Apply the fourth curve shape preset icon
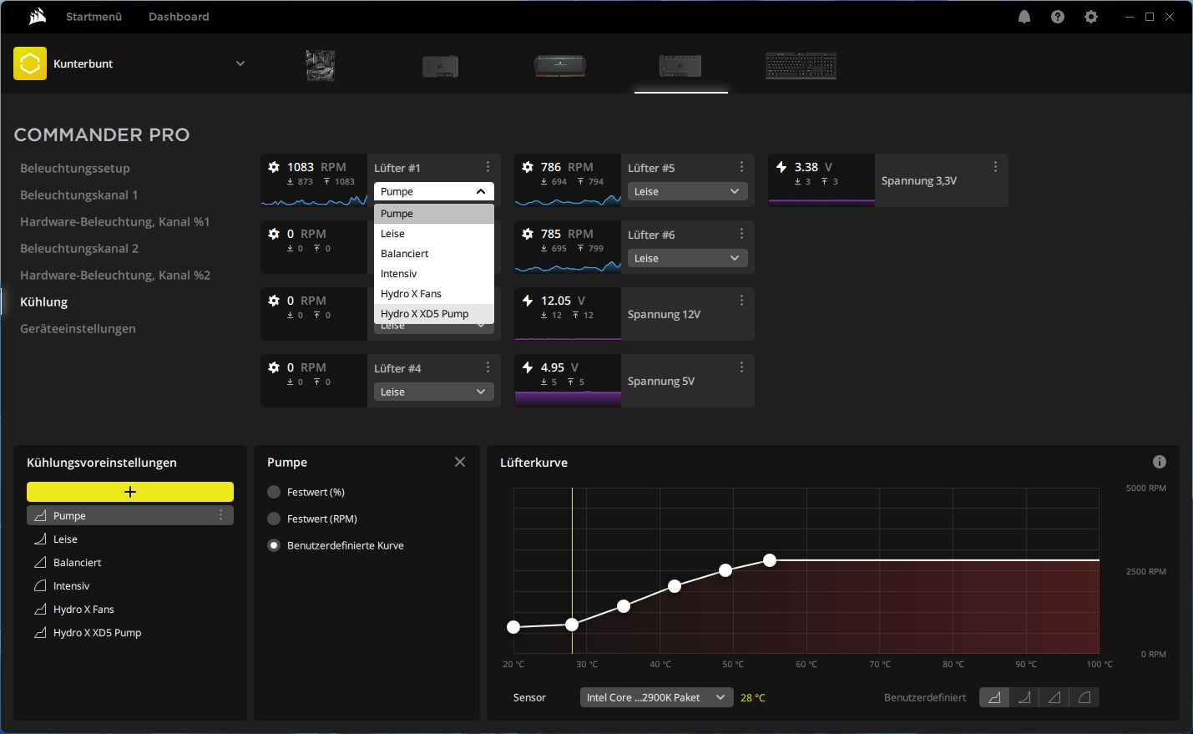Screen dimensions: 1193x734 click(x=1084, y=697)
